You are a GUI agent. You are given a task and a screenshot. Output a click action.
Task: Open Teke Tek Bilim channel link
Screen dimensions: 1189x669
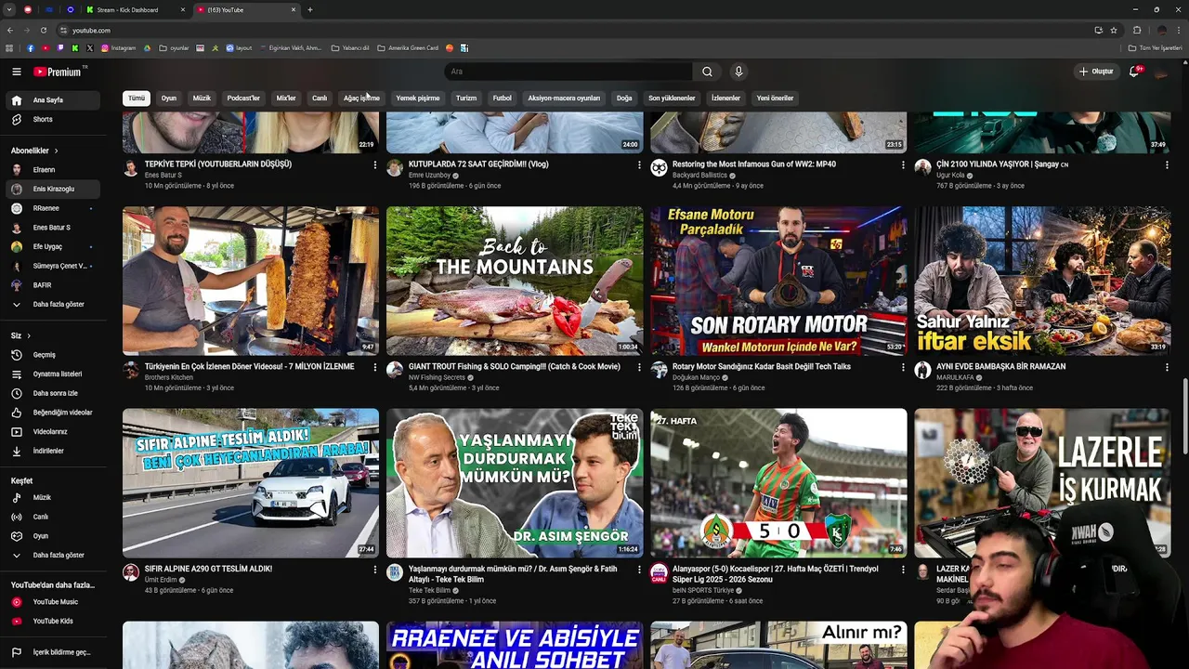coord(429,590)
